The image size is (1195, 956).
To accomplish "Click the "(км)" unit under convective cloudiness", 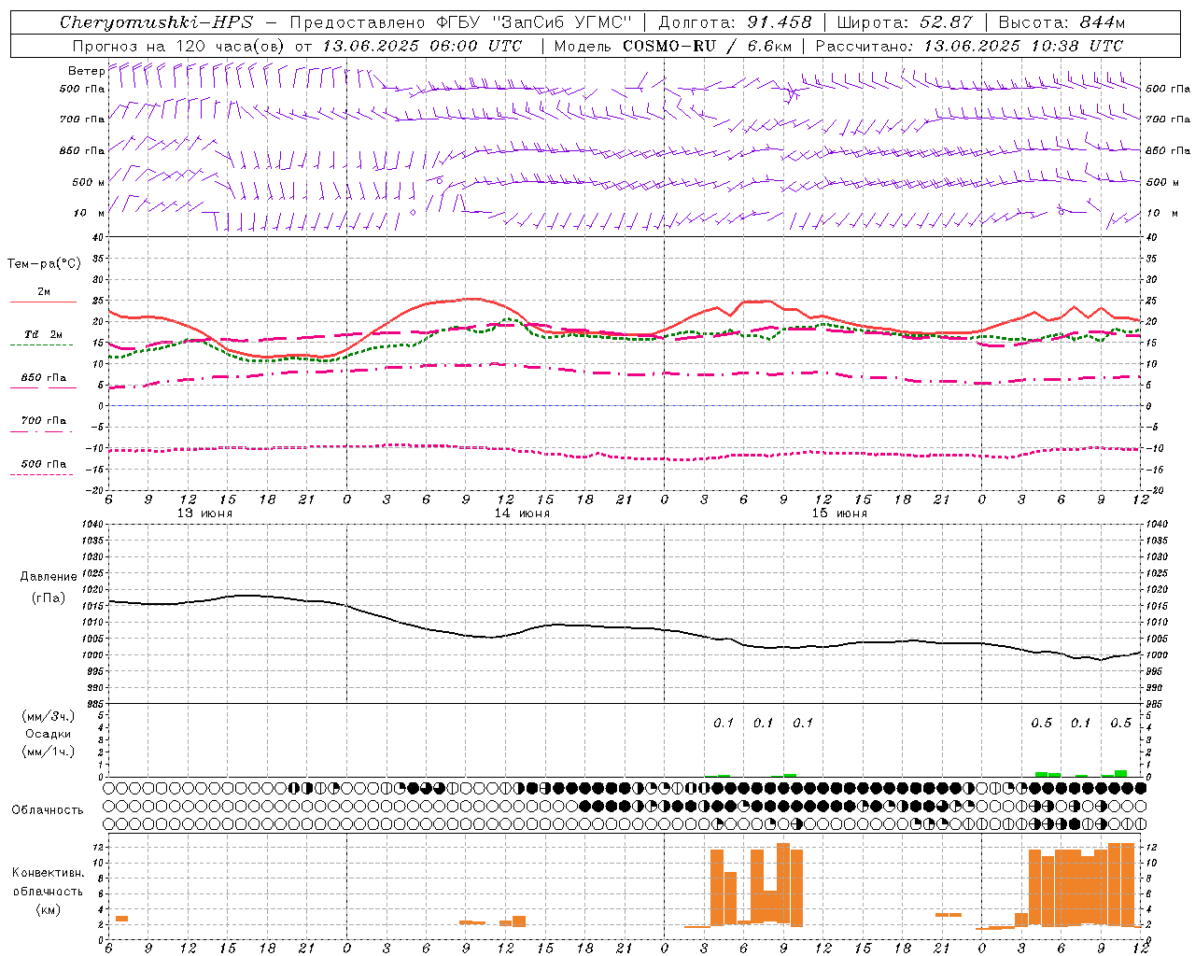I will pos(48,909).
